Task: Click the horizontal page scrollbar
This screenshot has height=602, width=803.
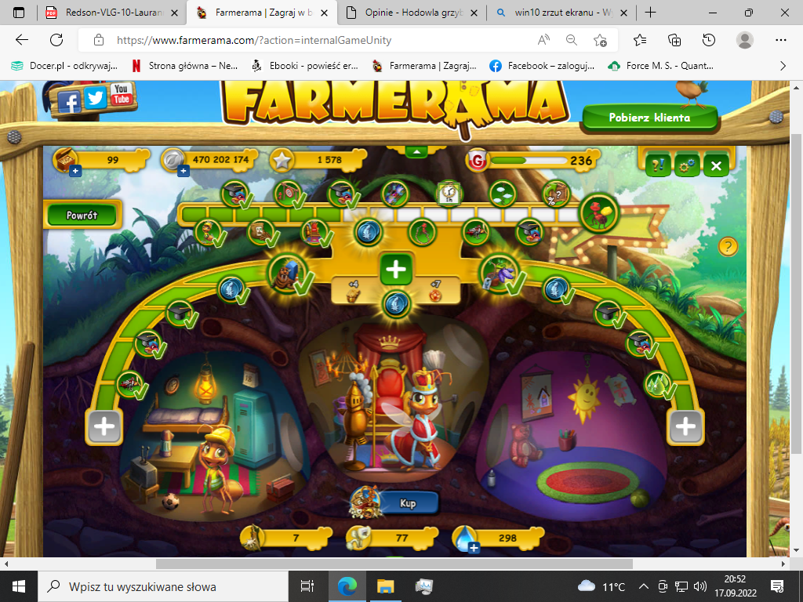Action: point(394,564)
